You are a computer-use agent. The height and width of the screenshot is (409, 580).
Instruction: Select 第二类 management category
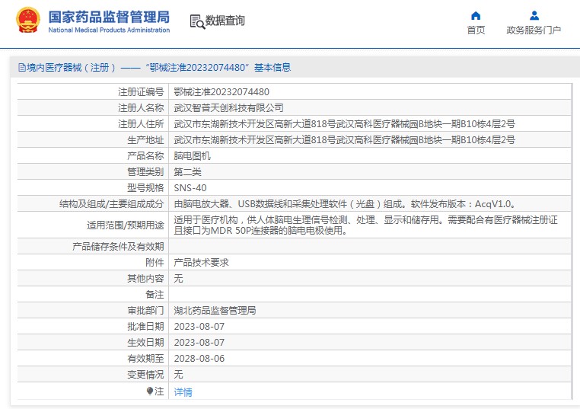point(187,171)
